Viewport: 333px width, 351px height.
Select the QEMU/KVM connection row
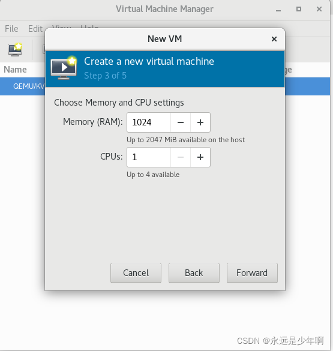pos(22,86)
